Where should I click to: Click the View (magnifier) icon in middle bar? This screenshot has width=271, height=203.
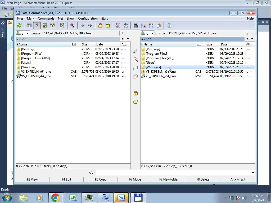click(135, 51)
